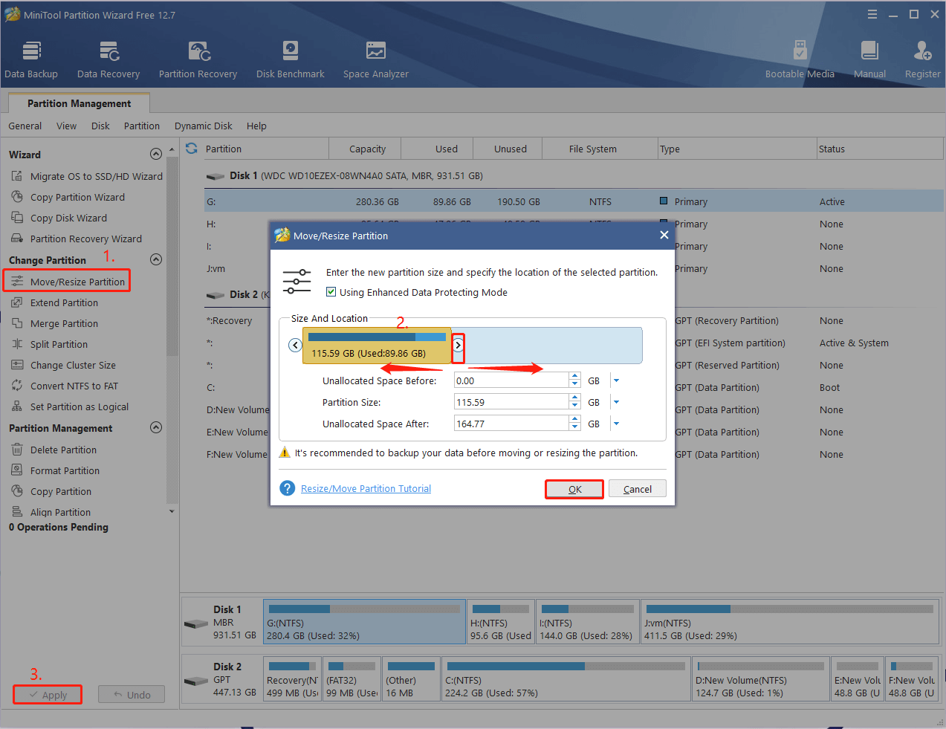
Task: Click the Register icon
Action: 922,51
